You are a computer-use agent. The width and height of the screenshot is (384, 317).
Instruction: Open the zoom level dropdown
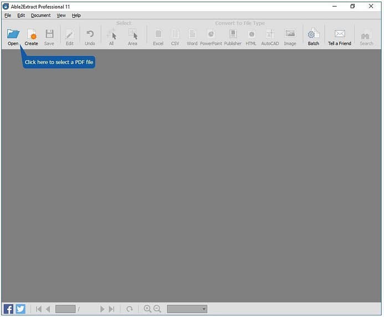187,309
